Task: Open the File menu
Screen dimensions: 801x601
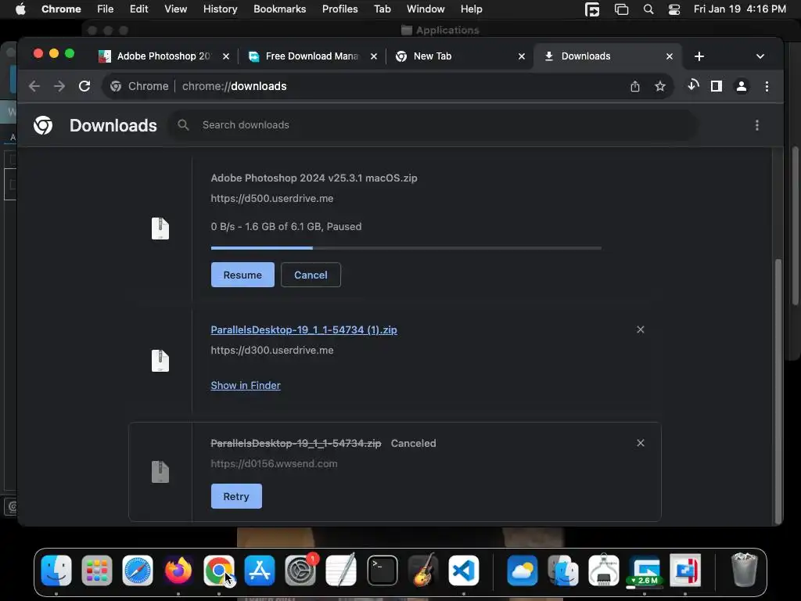Action: point(106,9)
